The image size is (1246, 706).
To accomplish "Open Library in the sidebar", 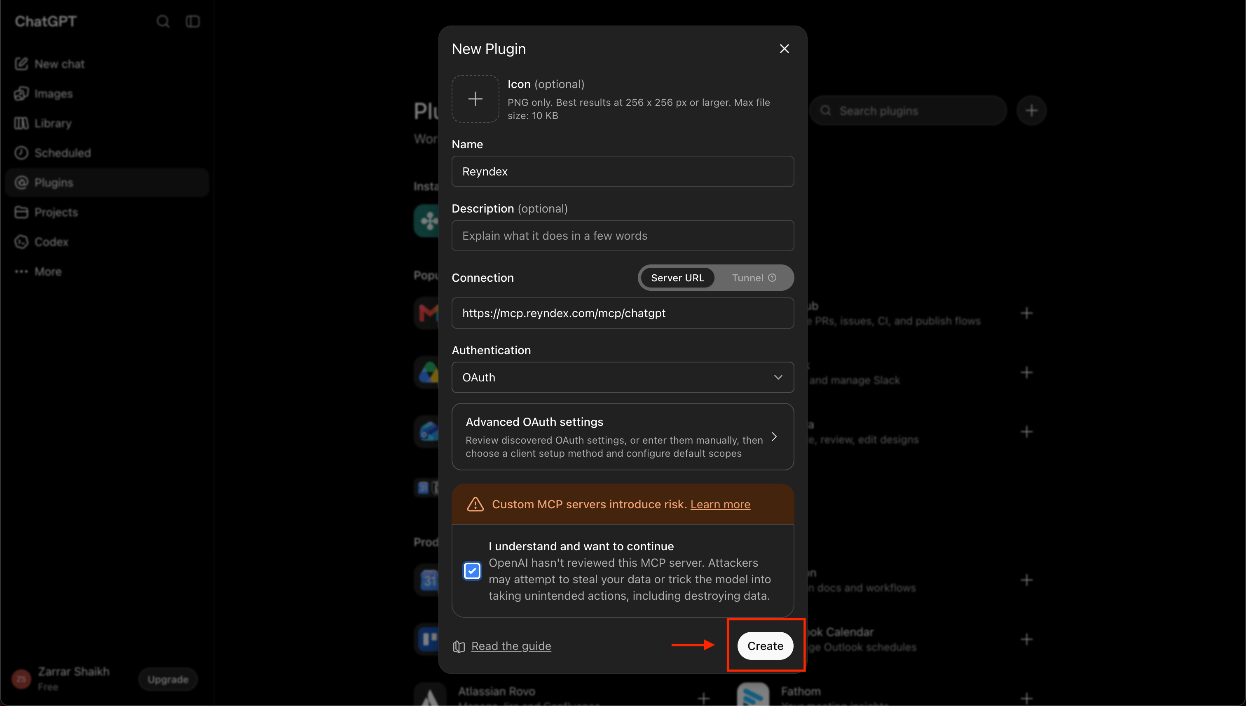I will click(x=107, y=123).
